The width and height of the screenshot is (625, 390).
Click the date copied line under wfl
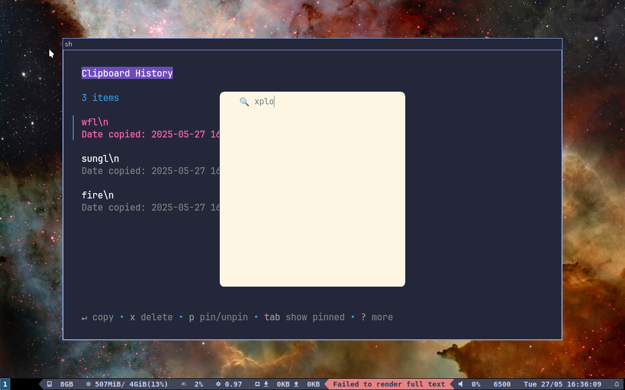150,134
